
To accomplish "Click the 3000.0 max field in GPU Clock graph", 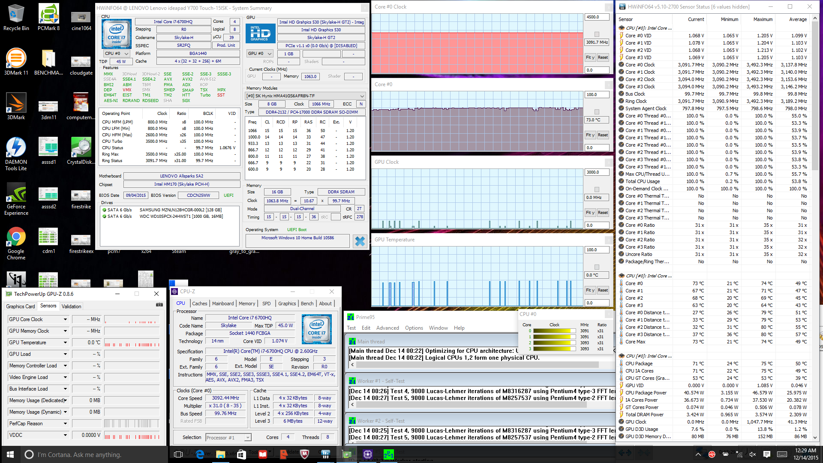I will (597, 172).
